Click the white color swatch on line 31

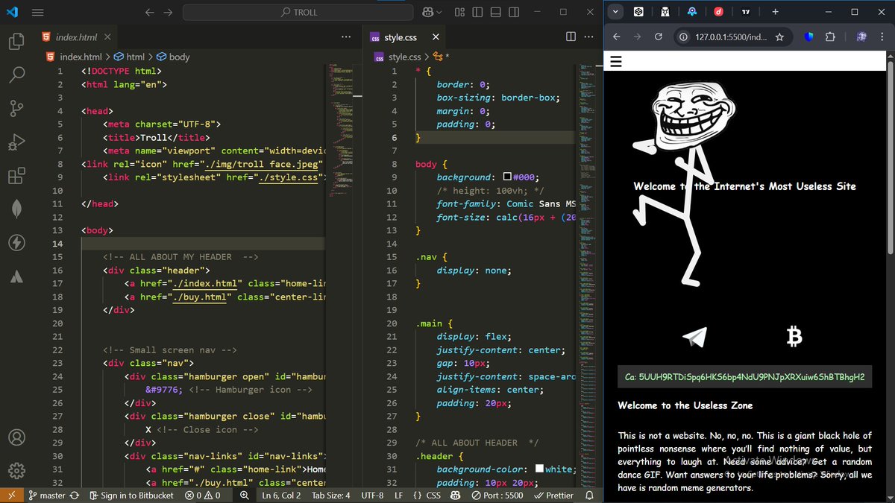pyautogui.click(x=539, y=469)
